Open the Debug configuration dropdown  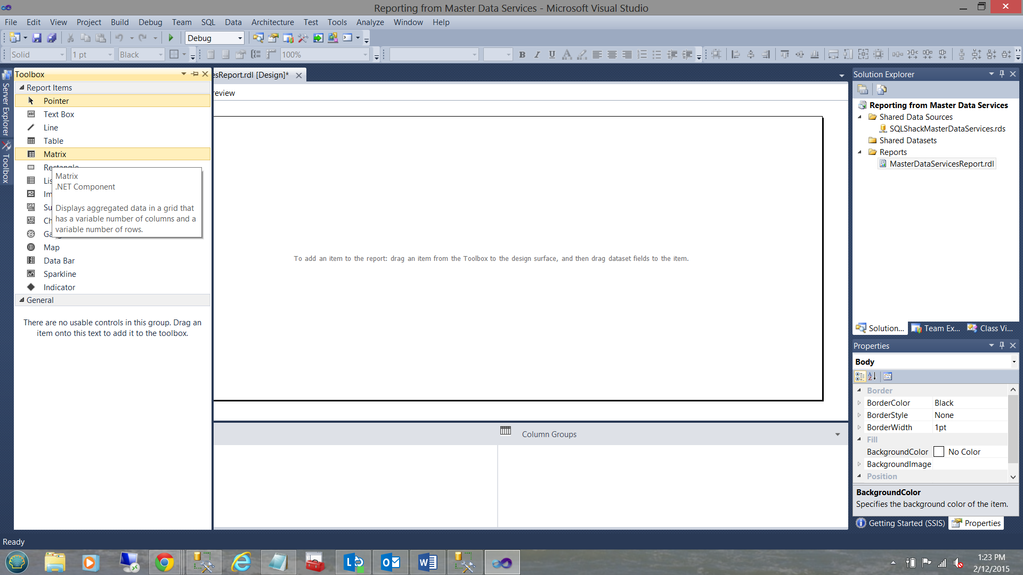(x=240, y=38)
